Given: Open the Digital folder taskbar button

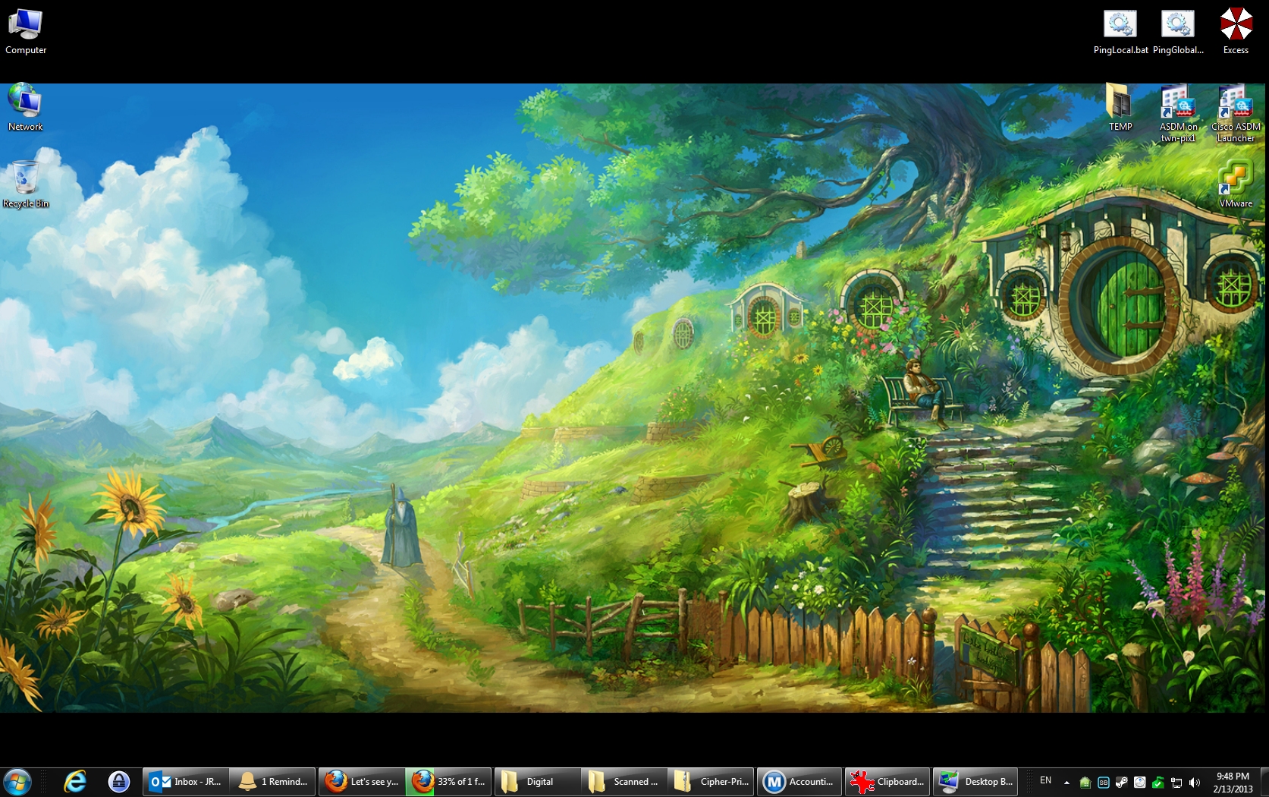Looking at the screenshot, I should pyautogui.click(x=538, y=782).
